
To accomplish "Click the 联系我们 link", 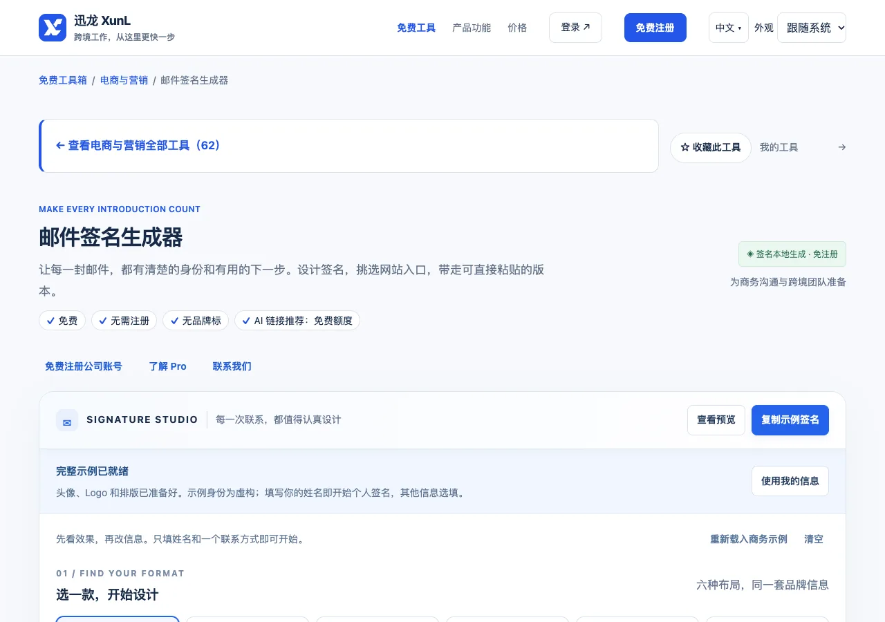I will click(232, 366).
